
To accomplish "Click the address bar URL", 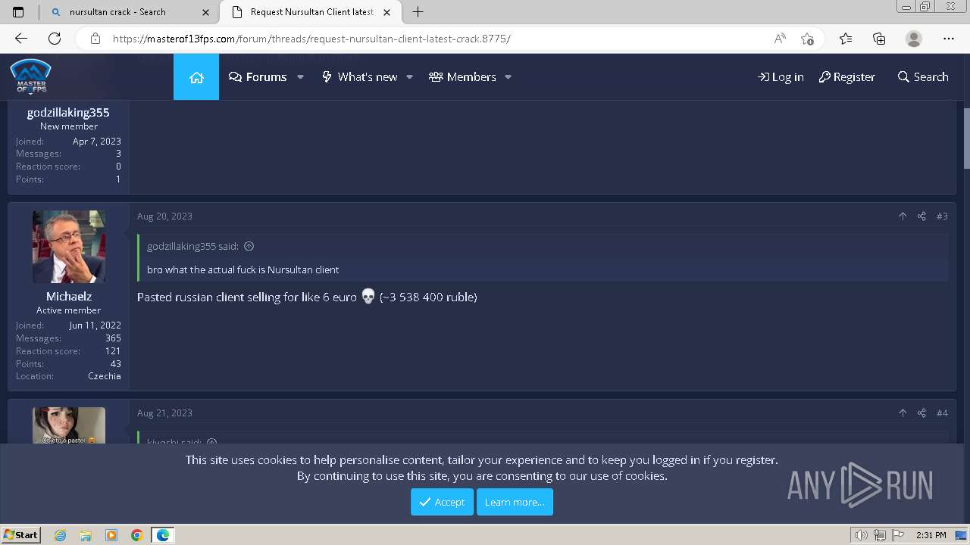I will click(x=311, y=39).
